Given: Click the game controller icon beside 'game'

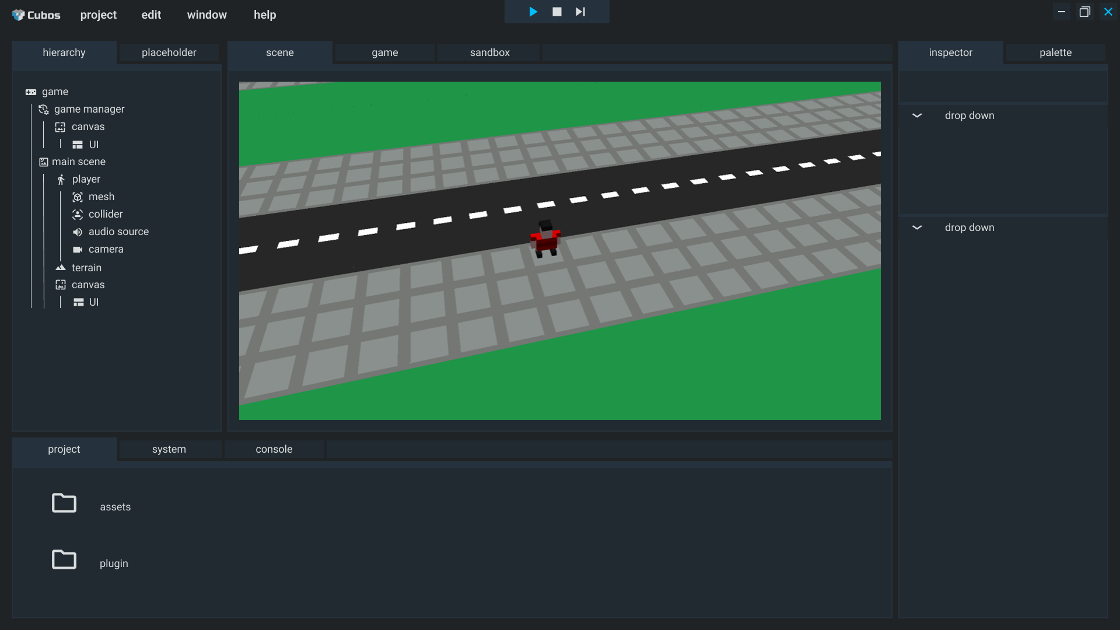Looking at the screenshot, I should coord(31,92).
